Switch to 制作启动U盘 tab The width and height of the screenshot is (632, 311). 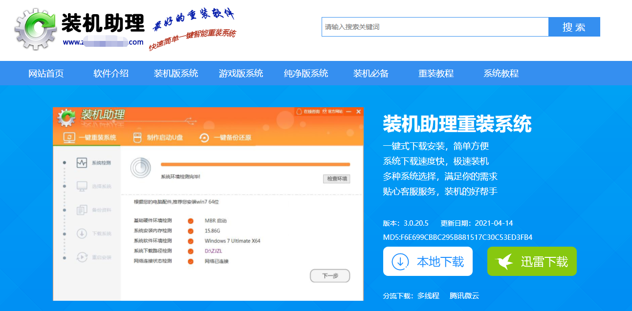pyautogui.click(x=158, y=137)
